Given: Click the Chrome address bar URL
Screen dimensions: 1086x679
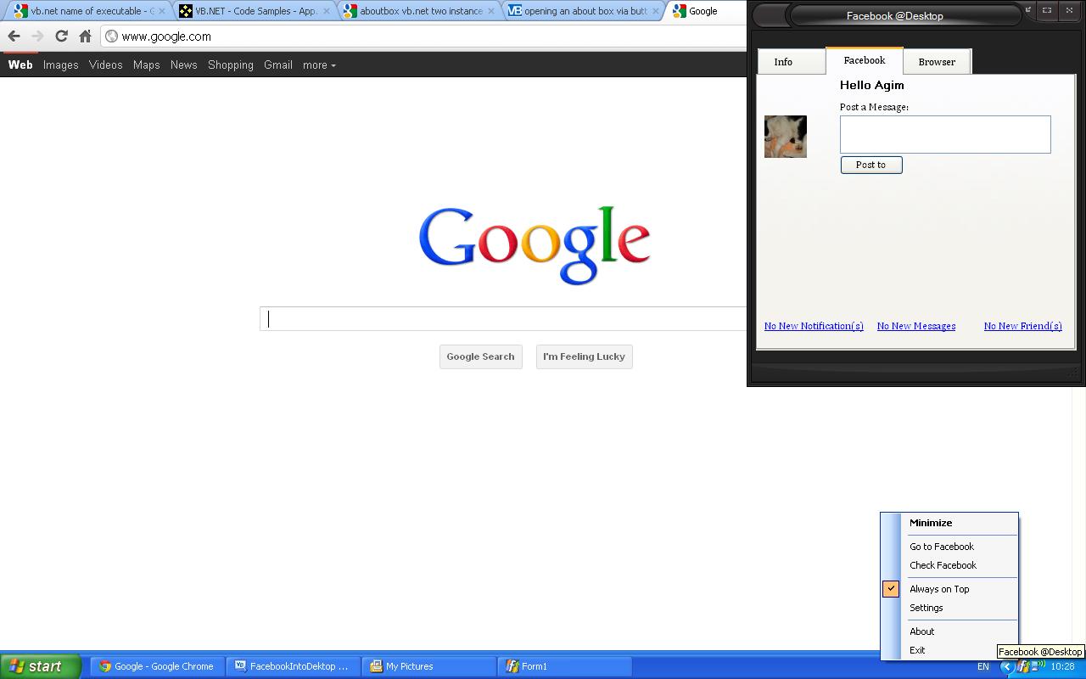Looking at the screenshot, I should pos(166,36).
